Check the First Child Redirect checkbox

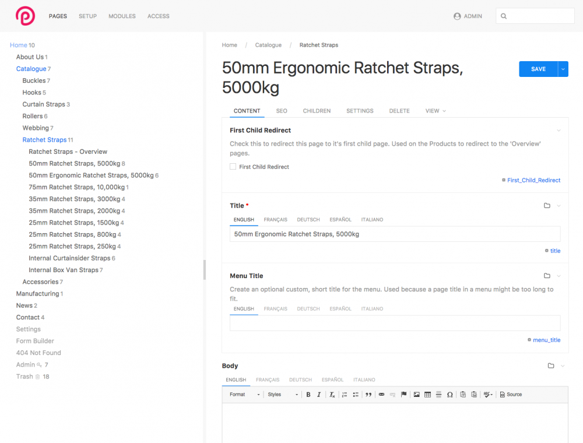tap(233, 167)
